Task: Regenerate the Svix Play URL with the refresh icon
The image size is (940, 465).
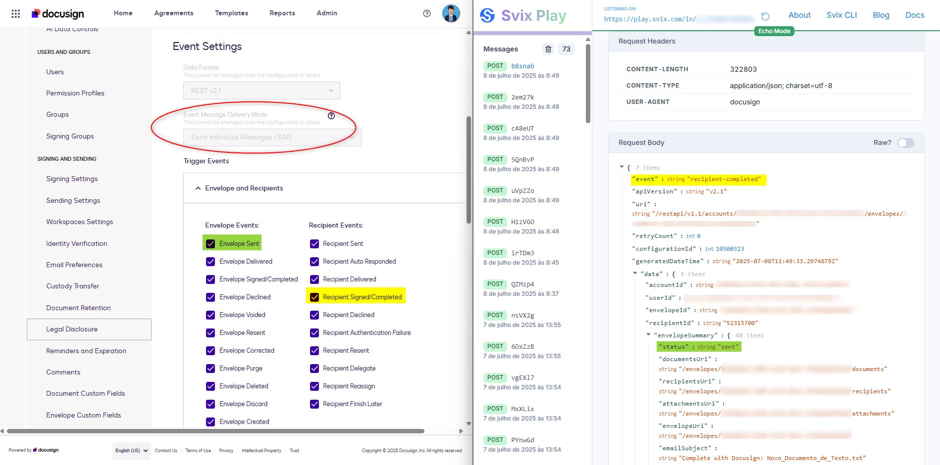Action: pyautogui.click(x=765, y=16)
